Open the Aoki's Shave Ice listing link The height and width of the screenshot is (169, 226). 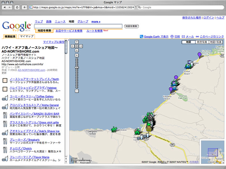tap(35, 131)
